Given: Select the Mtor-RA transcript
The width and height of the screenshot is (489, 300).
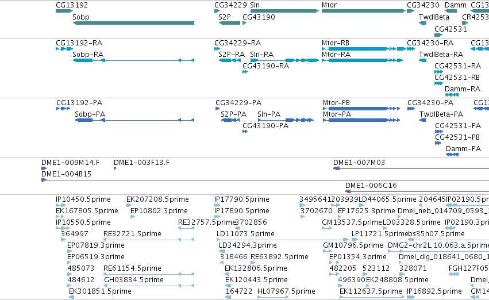Looking at the screenshot, I should (x=362, y=60).
